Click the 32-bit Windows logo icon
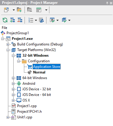 (x=19, y=55)
